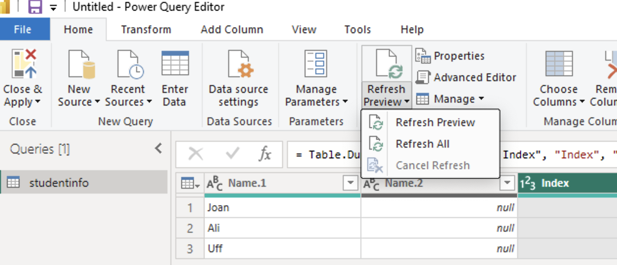Image resolution: width=617 pixels, height=265 pixels.
Task: Open the Quick Access Toolbar customize arrow
Action: pos(53,7)
